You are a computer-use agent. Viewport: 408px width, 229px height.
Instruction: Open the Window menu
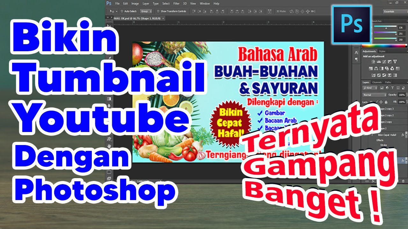[205, 4]
